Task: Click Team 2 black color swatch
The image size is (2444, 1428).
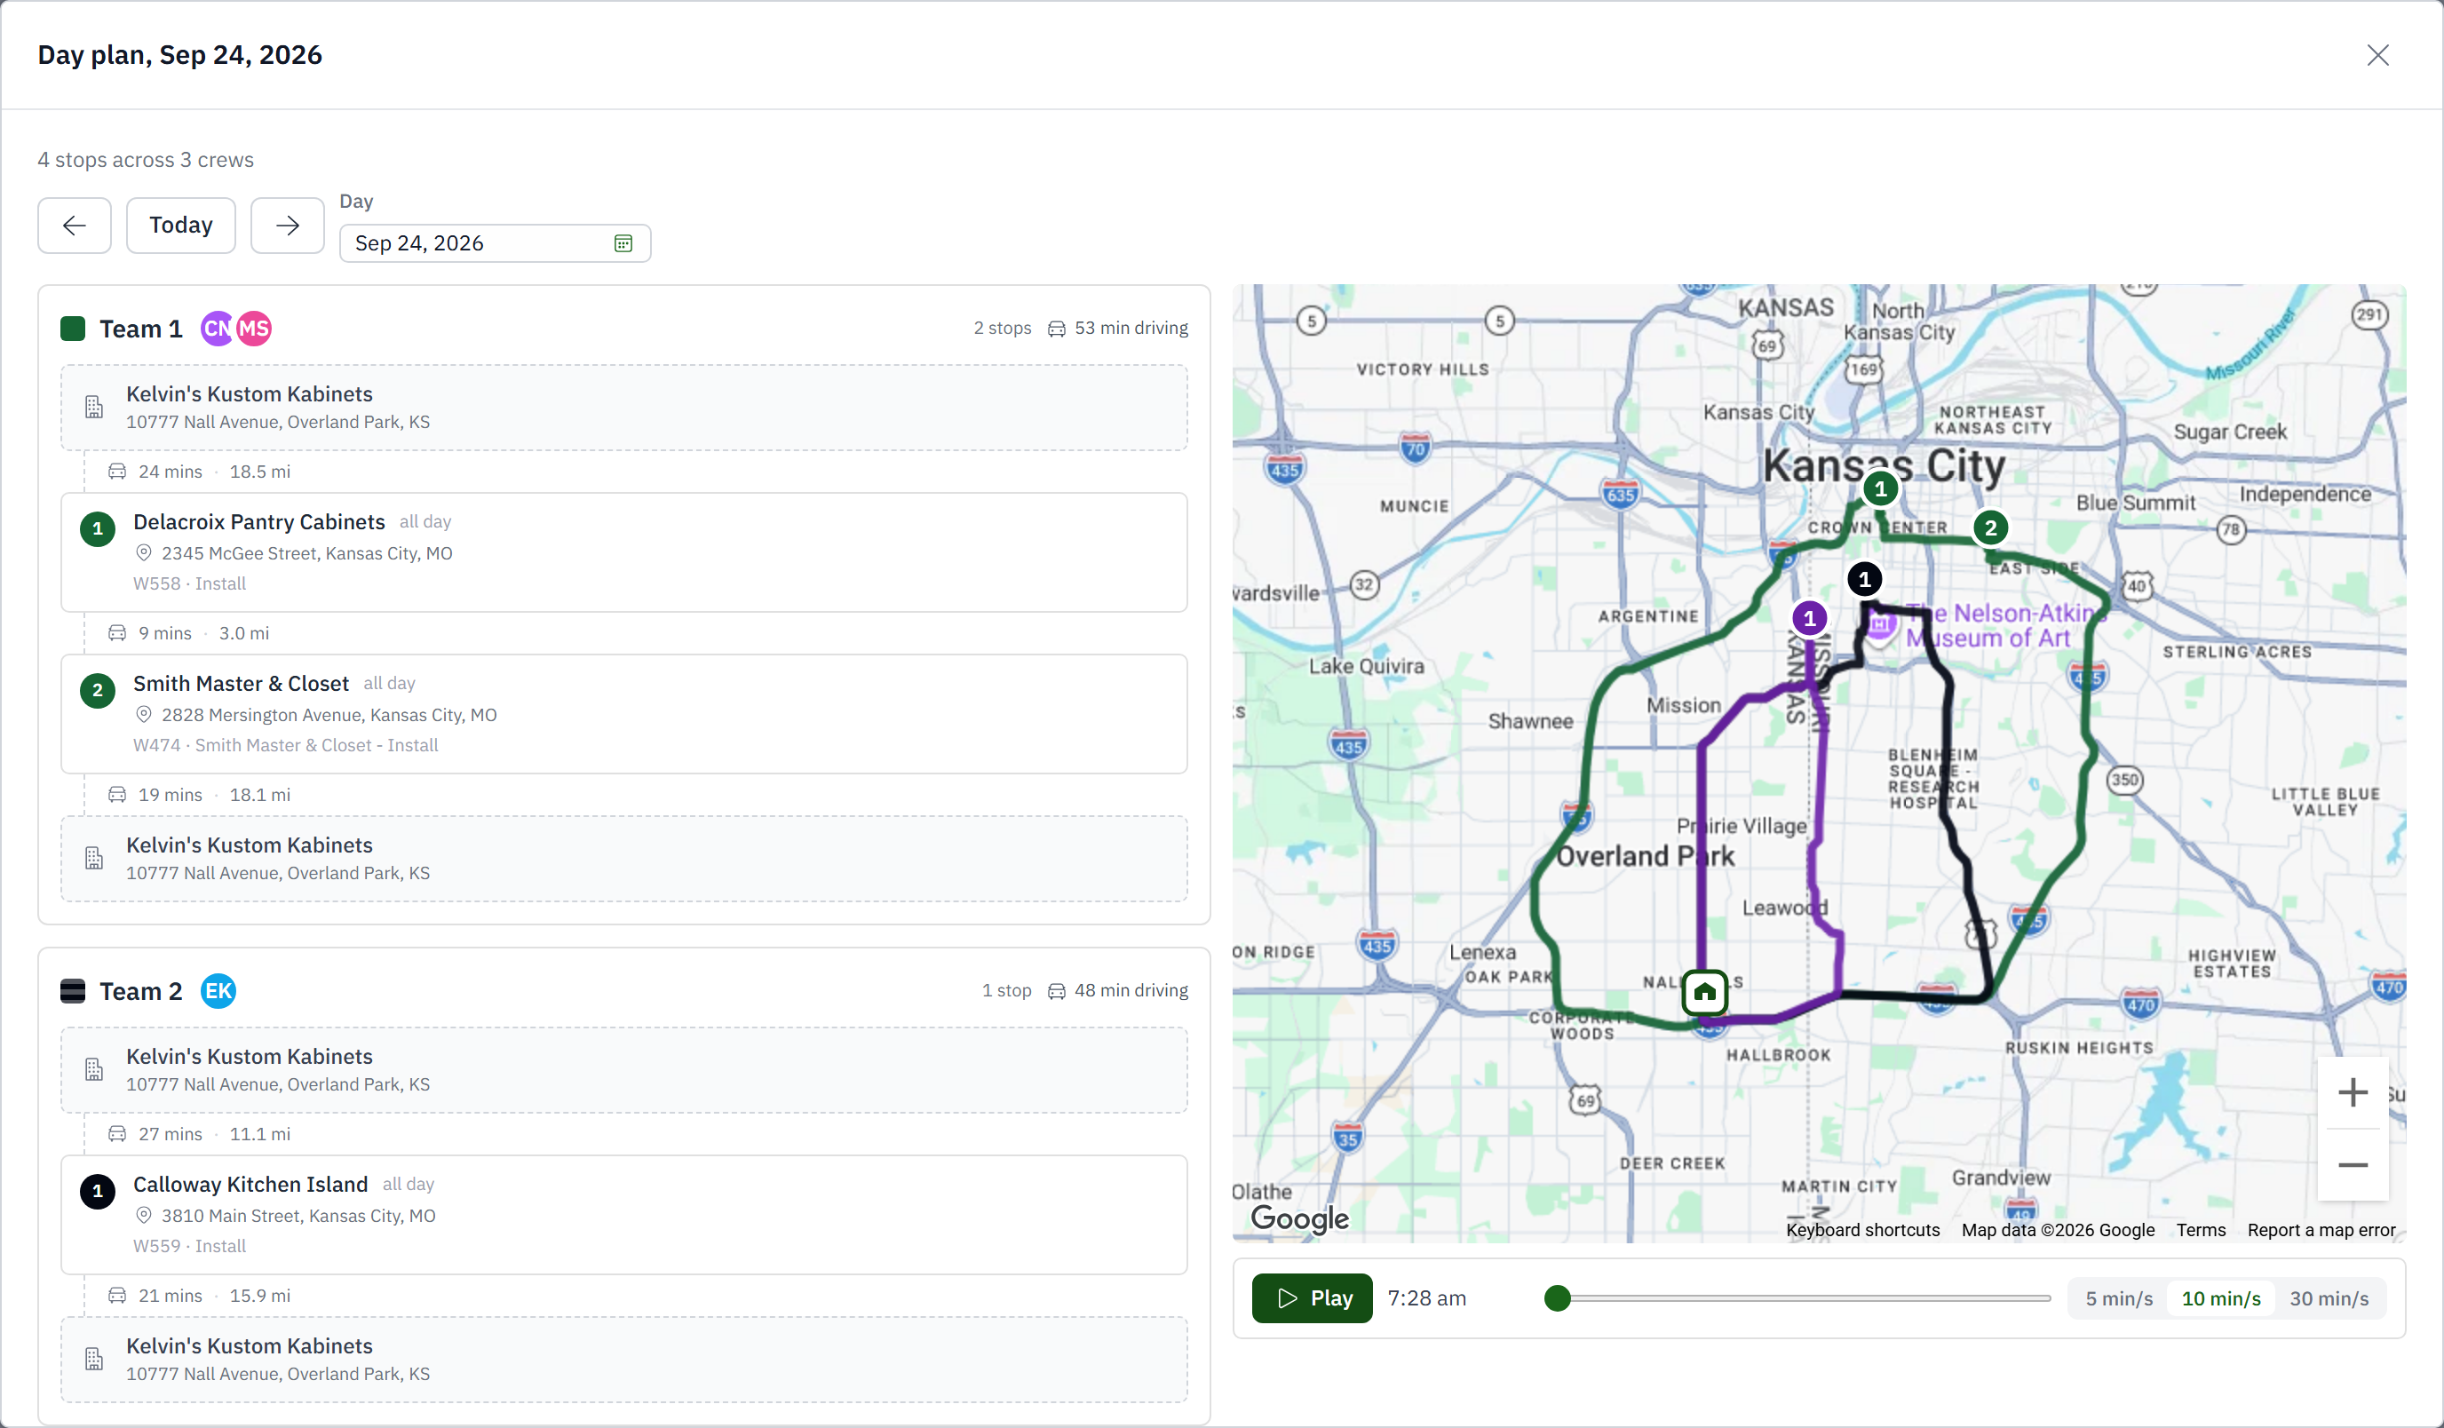Action: [x=73, y=991]
